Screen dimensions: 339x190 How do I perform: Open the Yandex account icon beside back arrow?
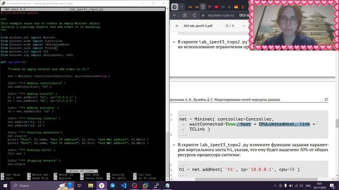coord(185,15)
